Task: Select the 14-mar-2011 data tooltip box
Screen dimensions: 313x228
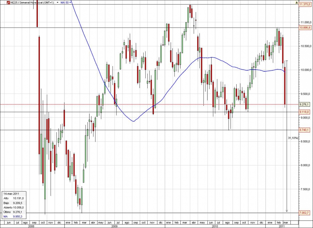Action: click(14, 205)
